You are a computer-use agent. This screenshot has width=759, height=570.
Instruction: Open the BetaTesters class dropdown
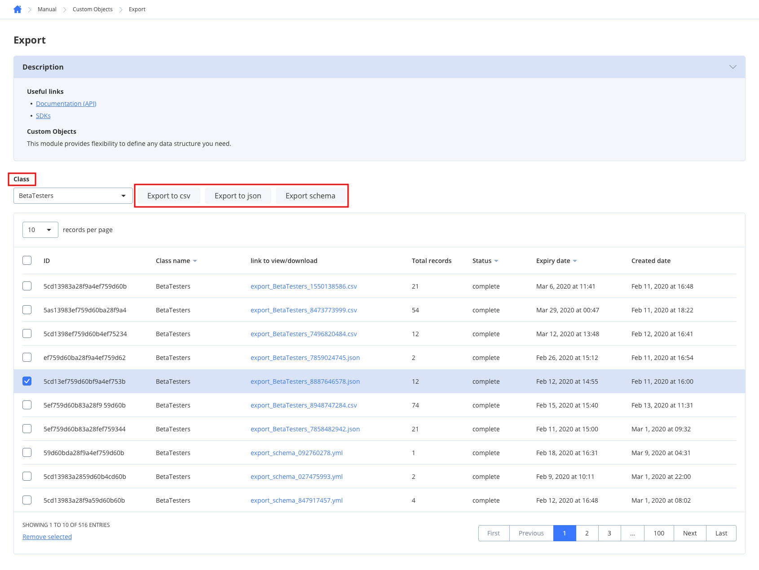click(x=73, y=196)
